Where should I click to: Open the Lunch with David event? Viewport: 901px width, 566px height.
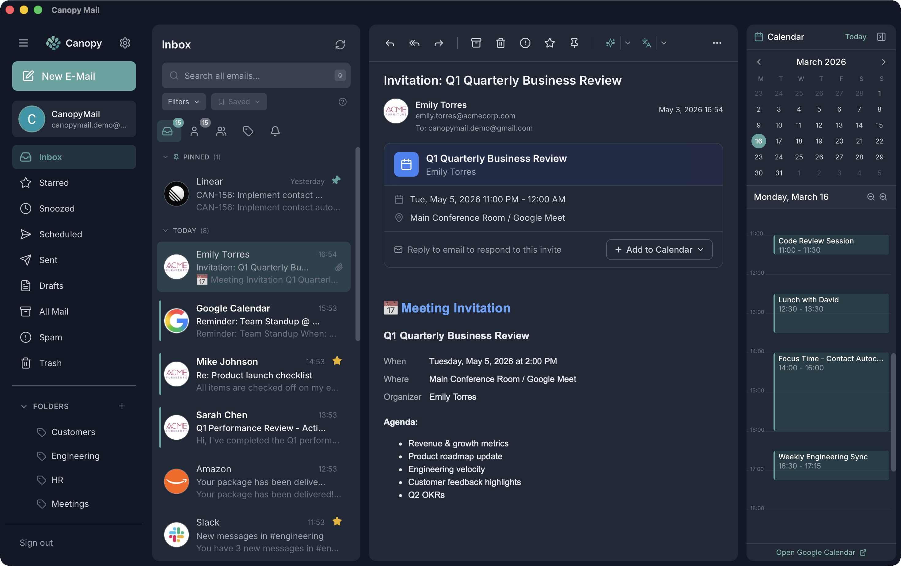(x=831, y=313)
